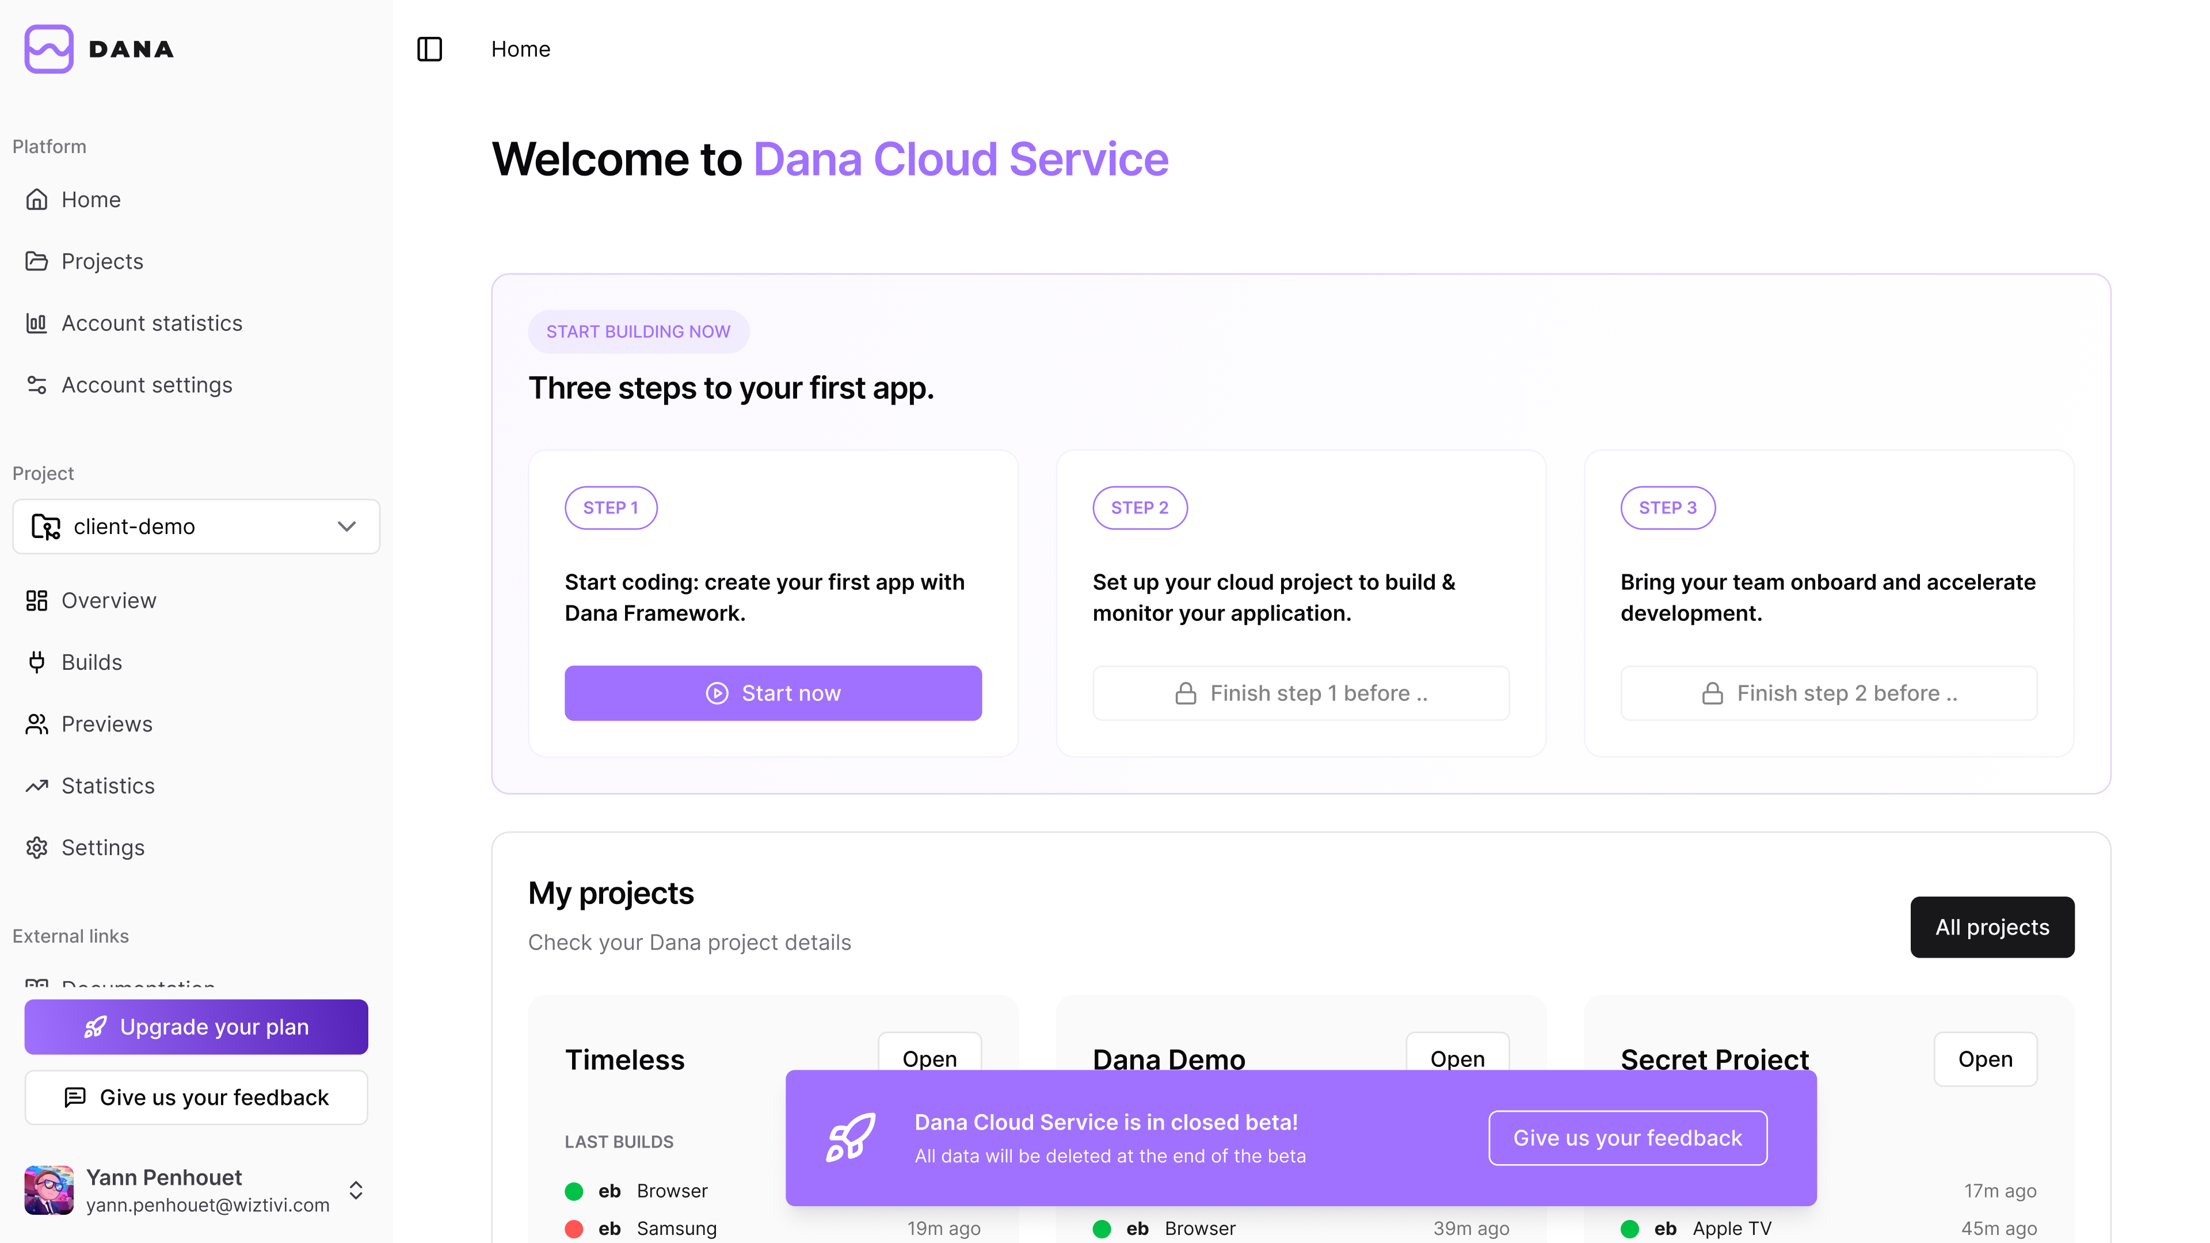Viewport: 2210px width, 1243px height.
Task: Click the rocket icon on the beta banner
Action: tap(852, 1138)
